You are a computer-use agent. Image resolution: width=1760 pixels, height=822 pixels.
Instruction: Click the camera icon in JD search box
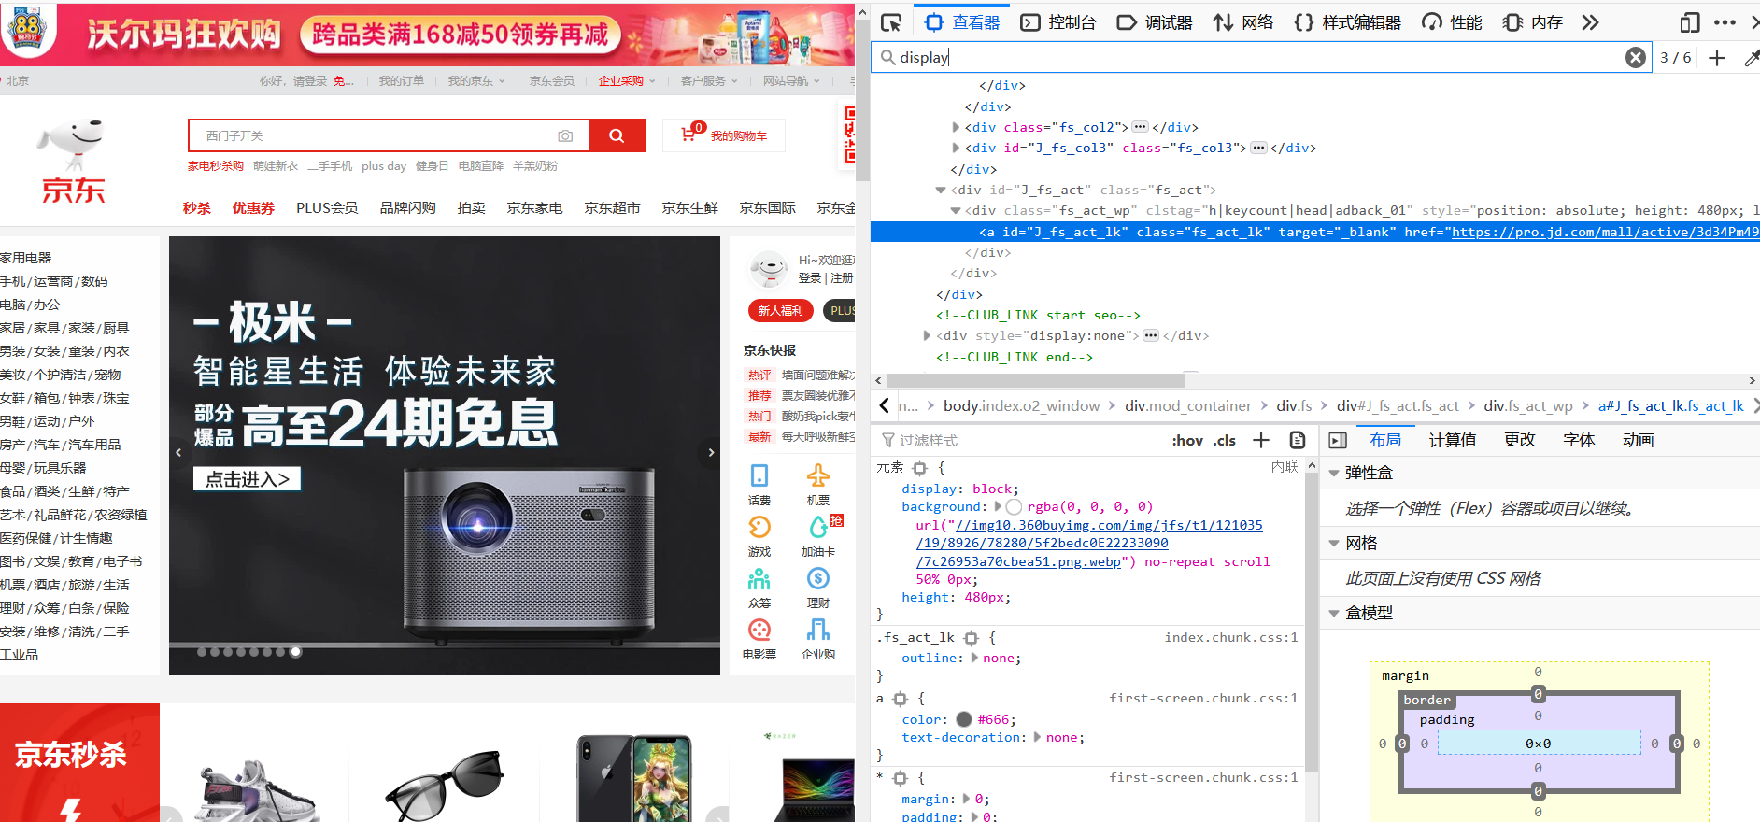(565, 135)
